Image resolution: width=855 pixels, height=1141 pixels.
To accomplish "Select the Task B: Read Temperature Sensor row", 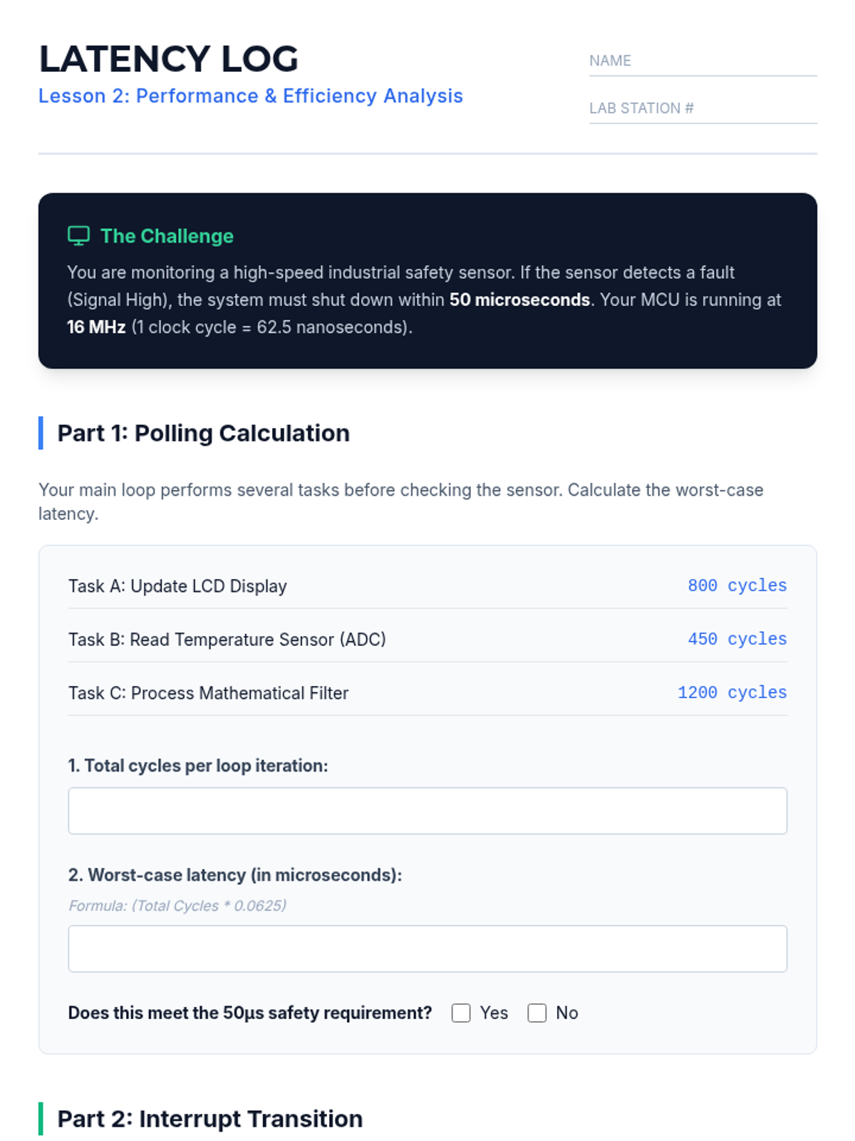I will 427,639.
